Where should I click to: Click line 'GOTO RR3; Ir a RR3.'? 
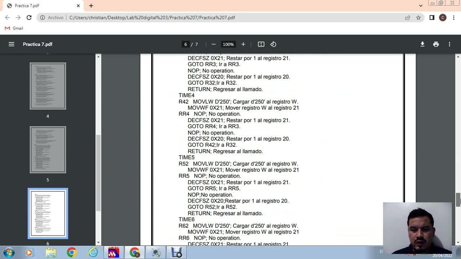214,64
